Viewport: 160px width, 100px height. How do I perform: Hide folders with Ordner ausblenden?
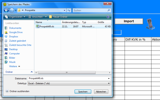pos(17,91)
